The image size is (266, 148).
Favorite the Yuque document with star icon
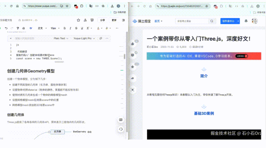(78, 20)
